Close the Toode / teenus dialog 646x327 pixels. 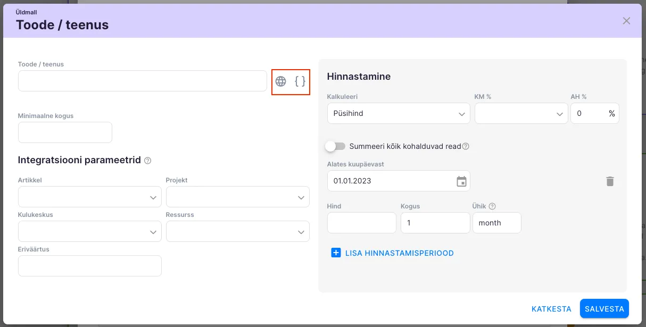pyautogui.click(x=626, y=21)
